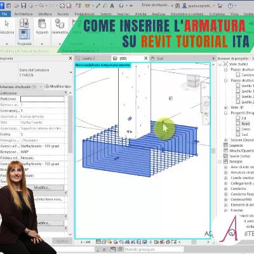Screen dimensions: 254x254
Task: Collapse the Viste (tutto) tree node
Action: (220, 64)
